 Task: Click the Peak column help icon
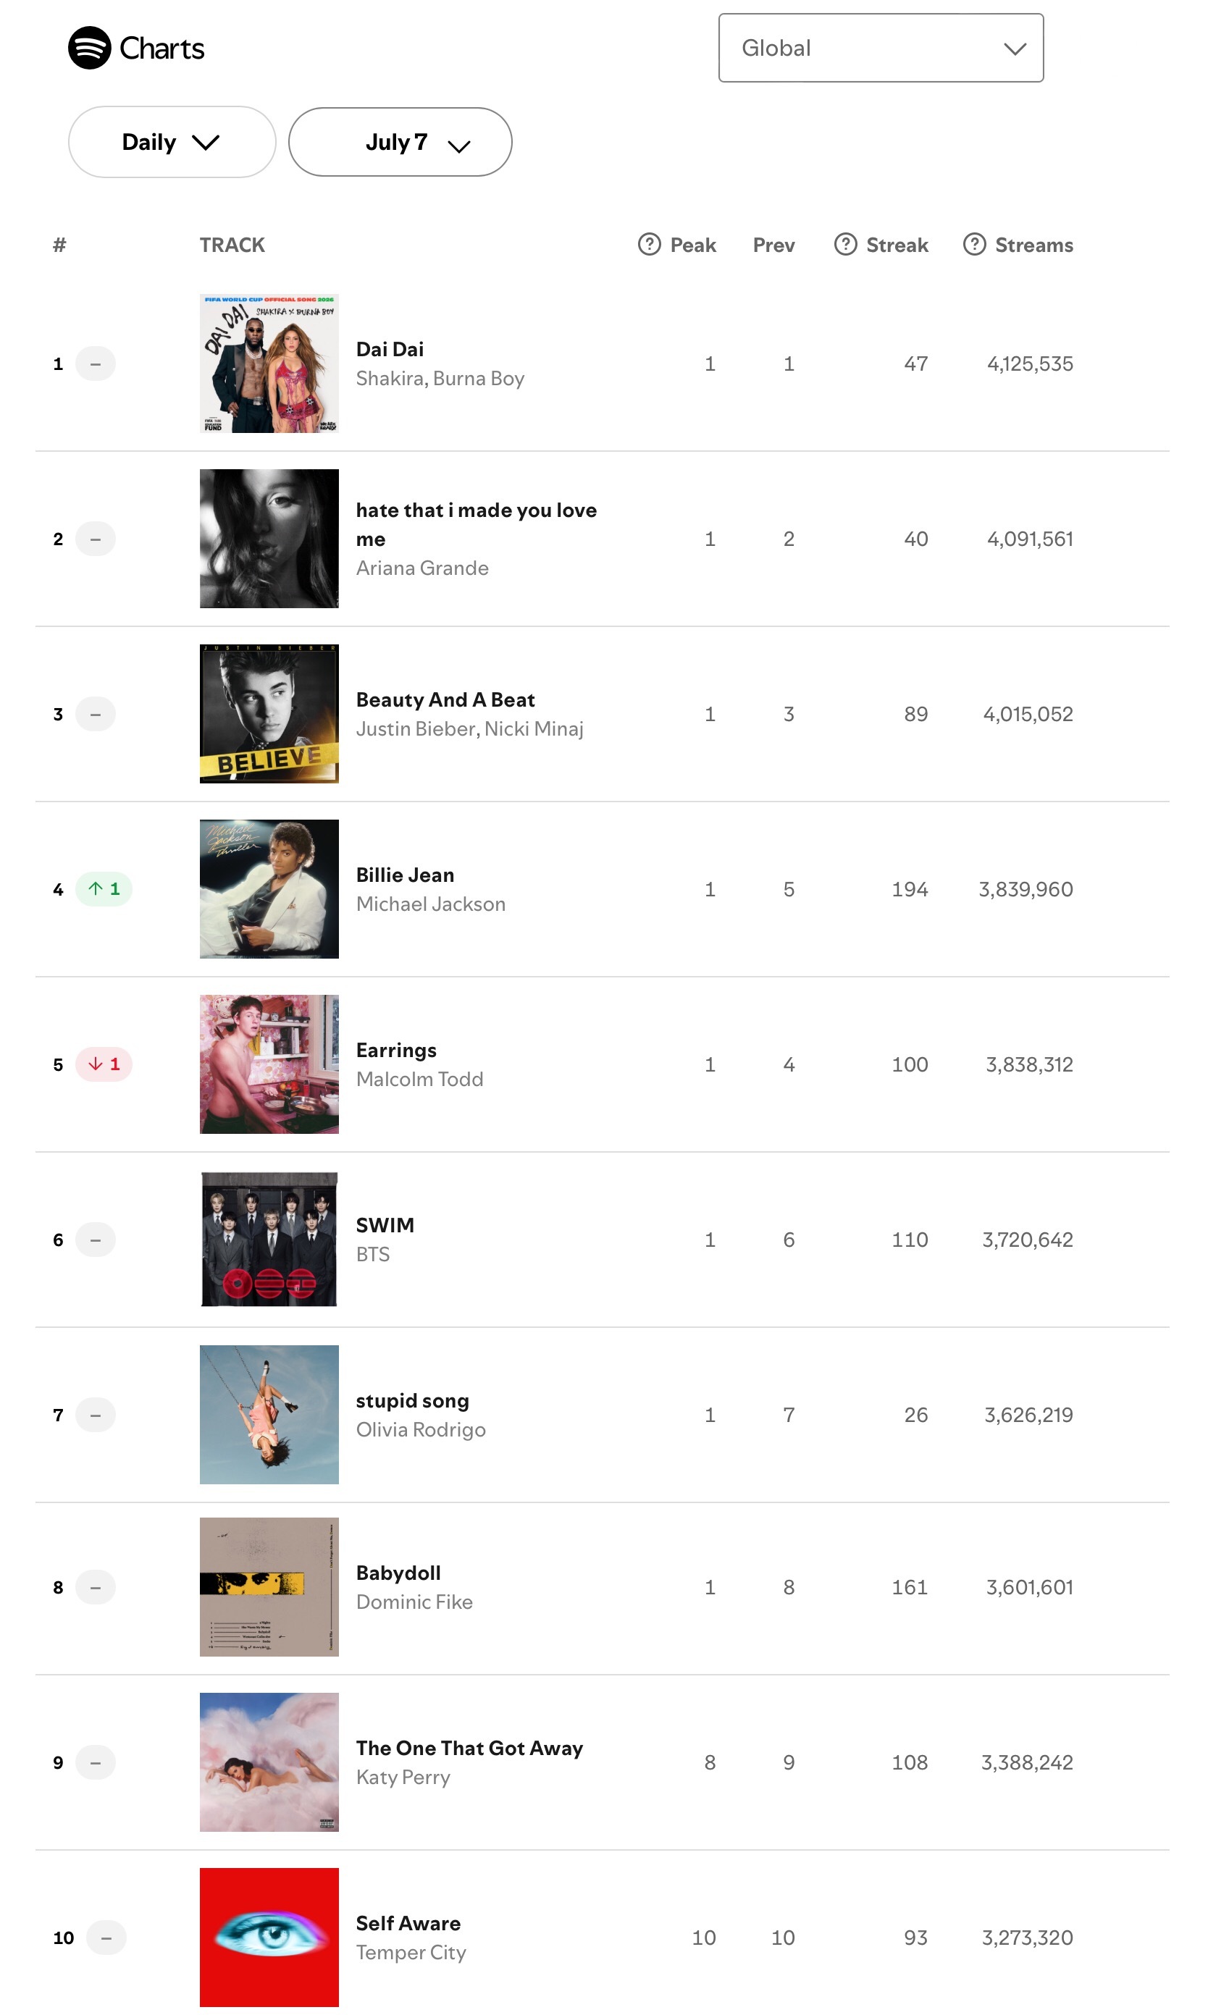click(649, 244)
